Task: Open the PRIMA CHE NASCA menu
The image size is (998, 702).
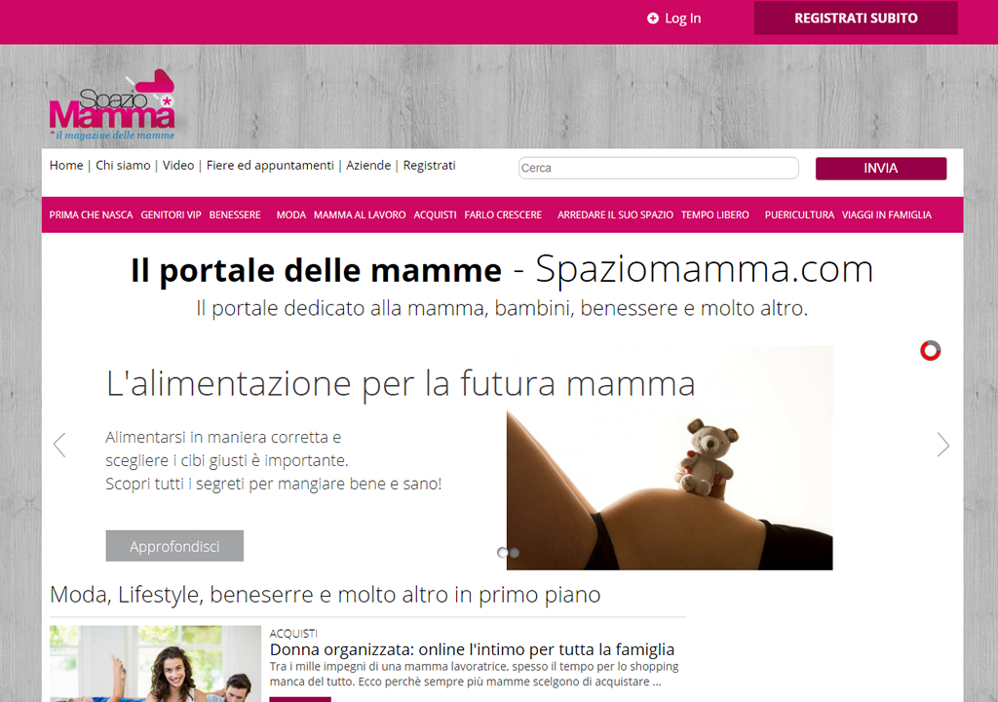Action: click(x=91, y=214)
